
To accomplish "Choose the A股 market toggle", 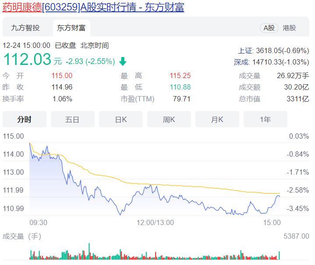I will tap(269, 28).
